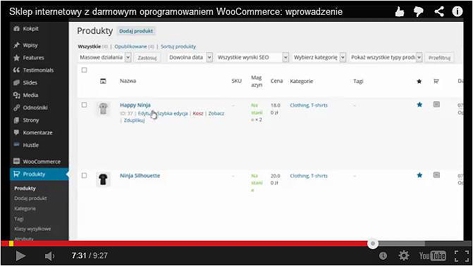This screenshot has height=266, width=473.
Task: Click the Features star icon
Action: point(16,58)
